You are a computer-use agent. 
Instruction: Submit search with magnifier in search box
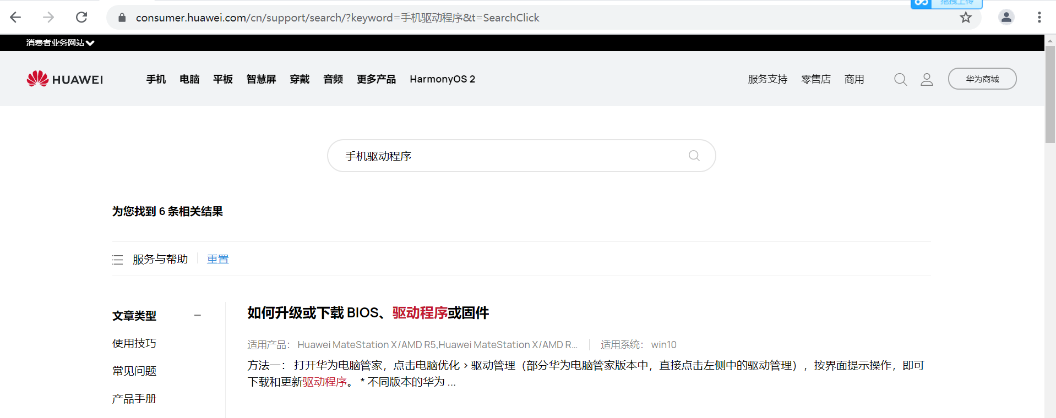point(694,156)
